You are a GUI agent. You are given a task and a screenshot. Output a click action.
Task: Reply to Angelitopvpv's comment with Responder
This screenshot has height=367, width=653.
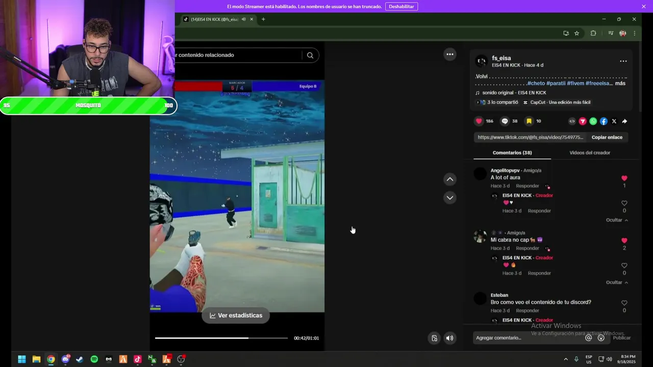(x=528, y=186)
